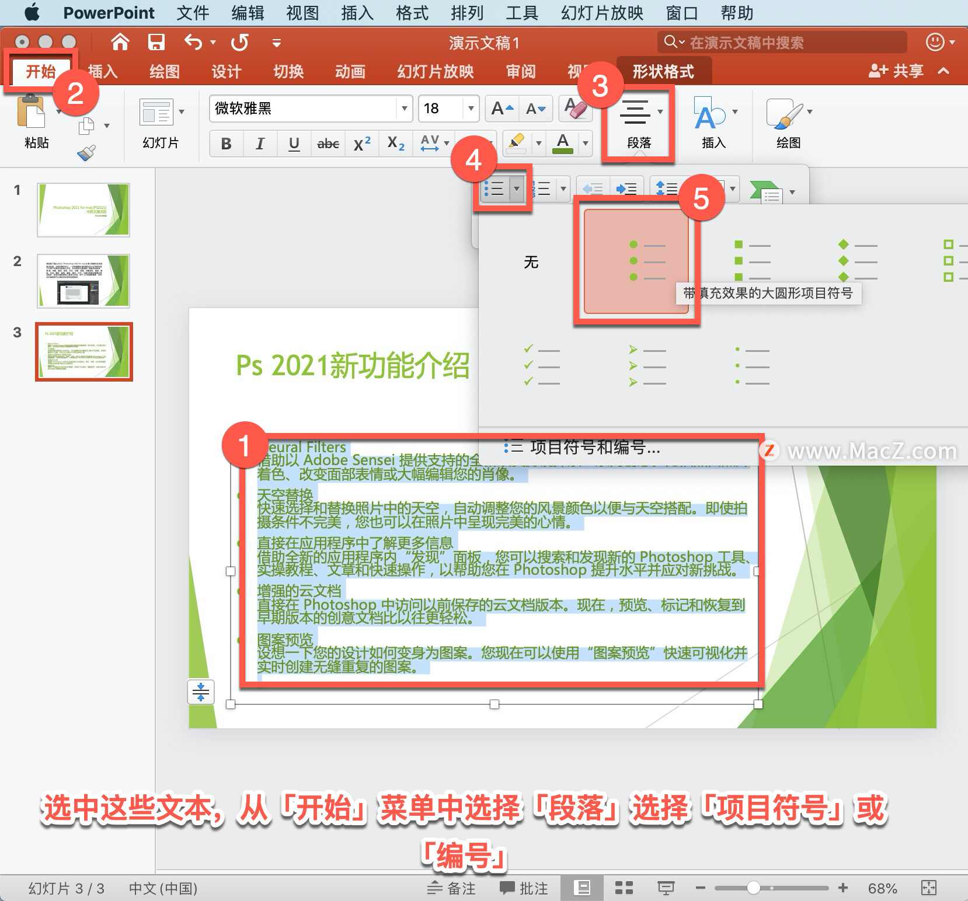This screenshot has height=901, width=968.
Task: Apply superscript X² formatting
Action: [x=362, y=143]
